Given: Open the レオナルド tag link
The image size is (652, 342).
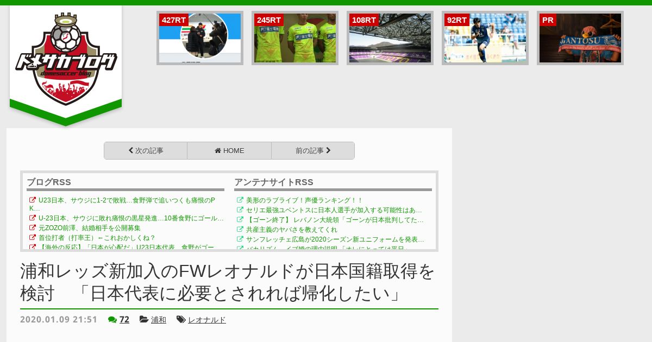Looking at the screenshot, I should (x=207, y=320).
